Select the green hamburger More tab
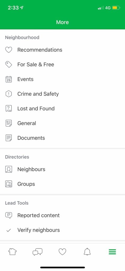Viewport: 125px width, 271px height. (112, 252)
